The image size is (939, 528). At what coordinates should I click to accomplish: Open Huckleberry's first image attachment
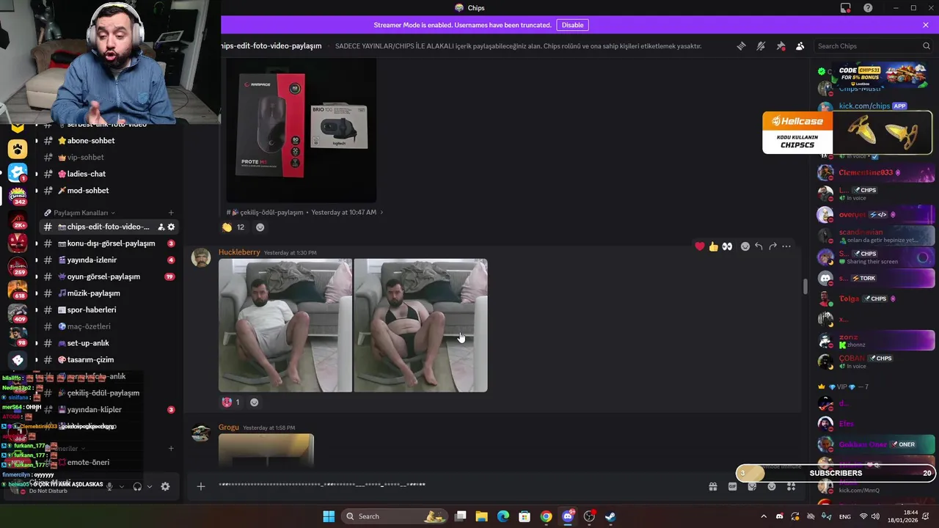click(285, 326)
